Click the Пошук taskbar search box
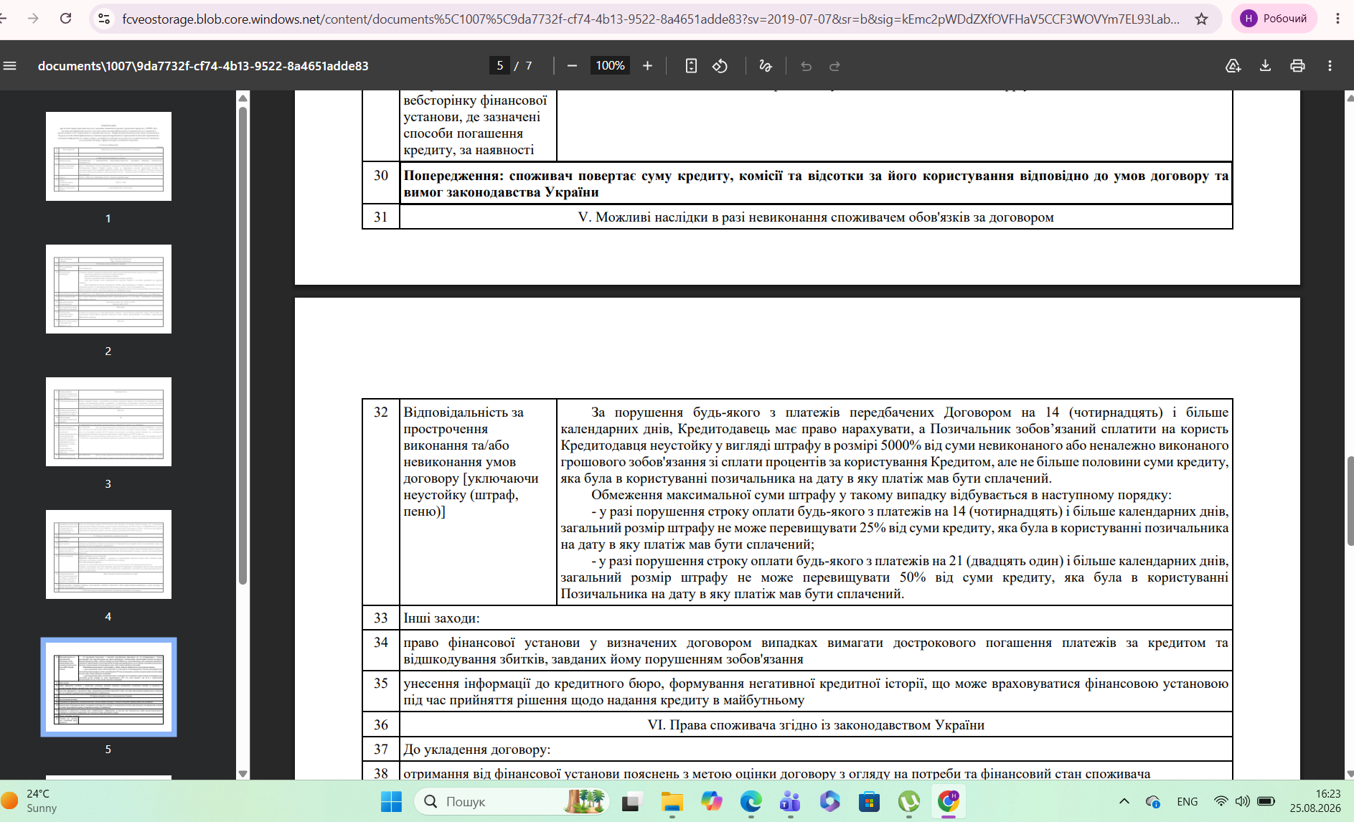This screenshot has height=822, width=1354. pos(512,801)
